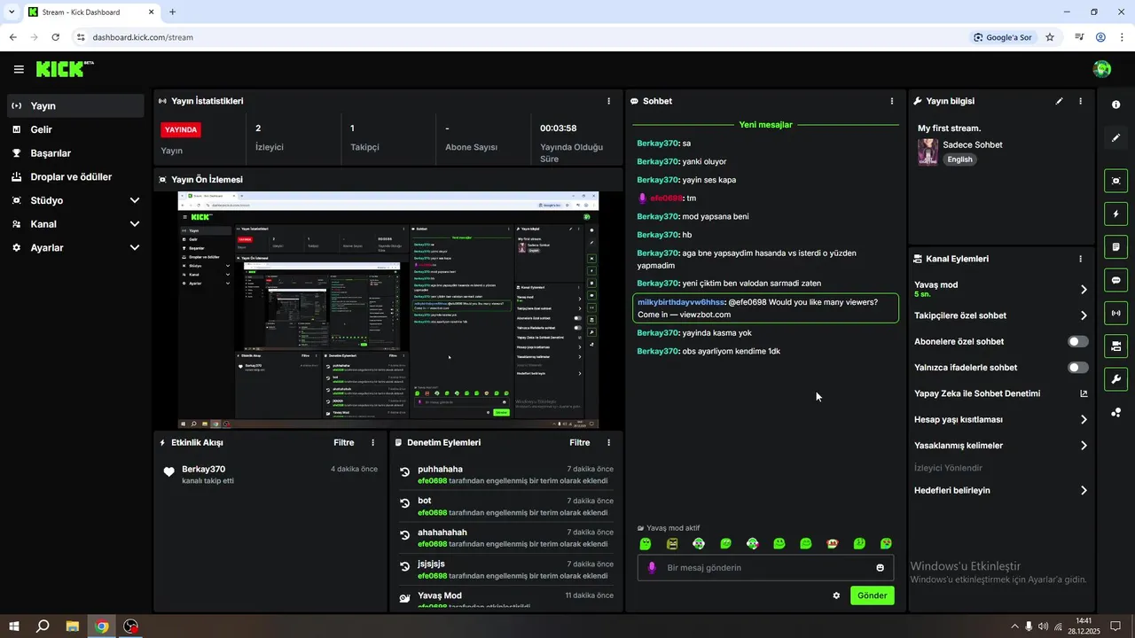Open File Explorer from taskbar
1135x638 pixels.
click(73, 626)
